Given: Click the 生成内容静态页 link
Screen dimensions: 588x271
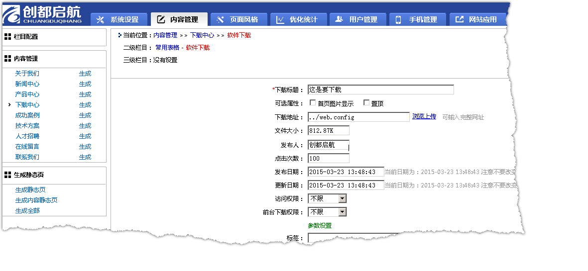Looking at the screenshot, I should [36, 200].
